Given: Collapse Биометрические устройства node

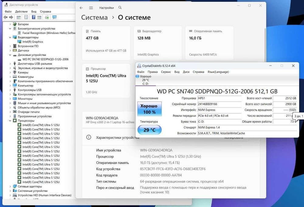Looking at the screenshot, I should [10, 29].
